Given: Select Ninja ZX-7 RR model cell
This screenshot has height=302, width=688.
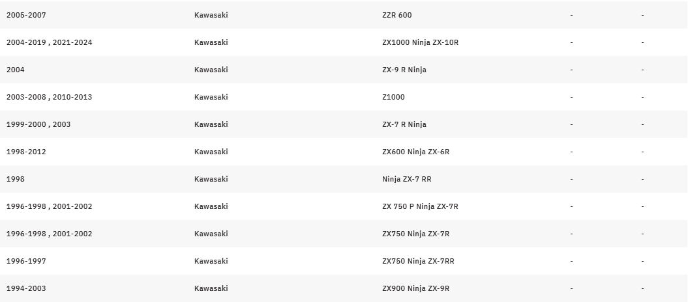Looking at the screenshot, I should (406, 179).
